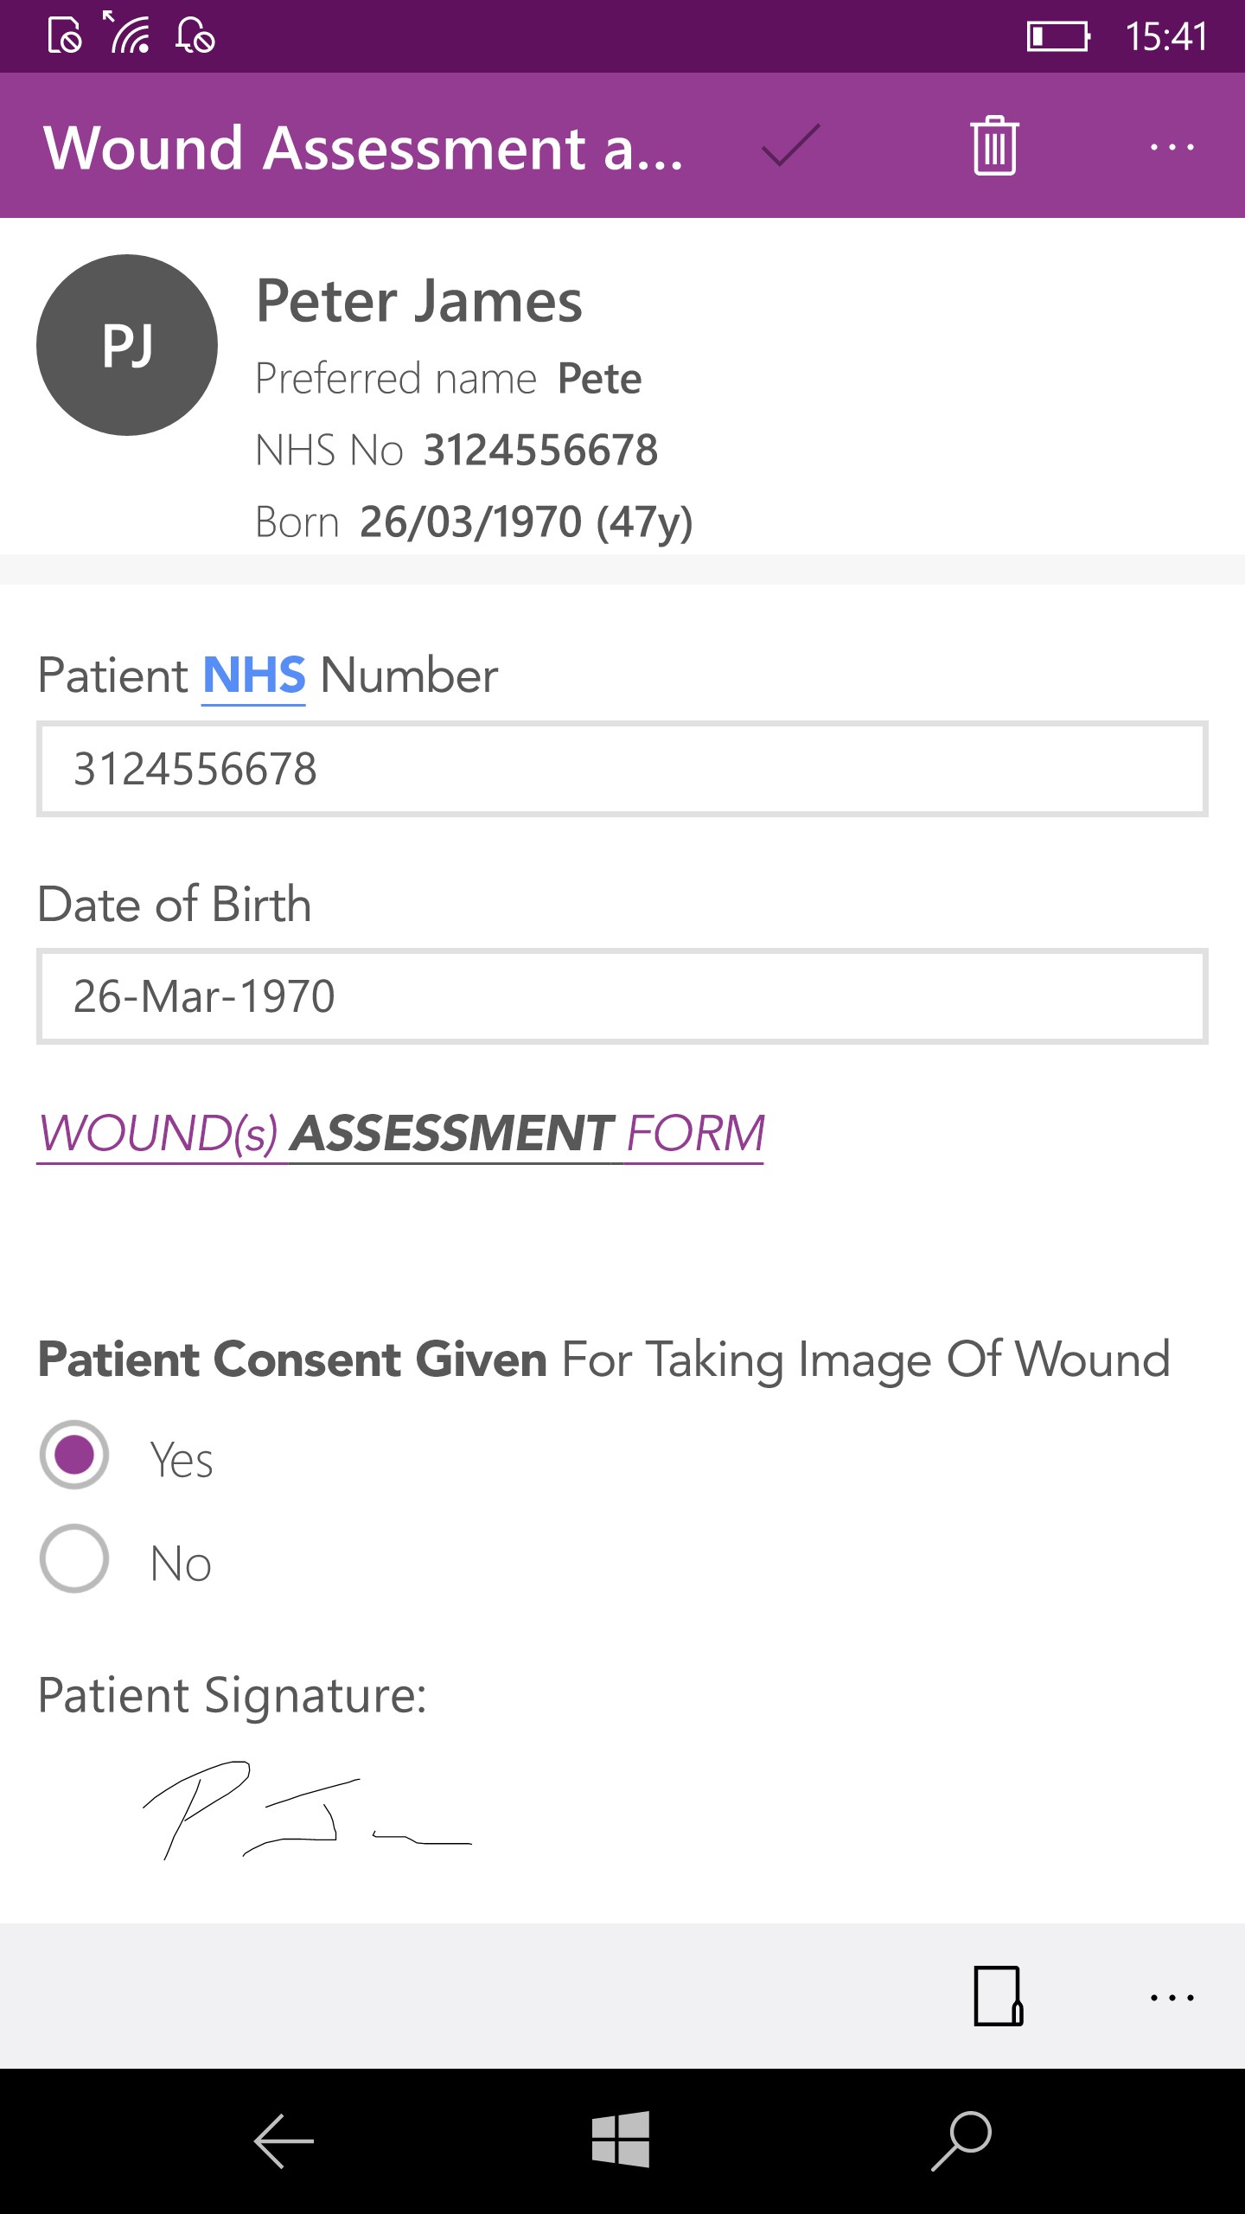This screenshot has height=2214, width=1245.
Task: Tap the checkmark save icon
Action: tap(790, 145)
